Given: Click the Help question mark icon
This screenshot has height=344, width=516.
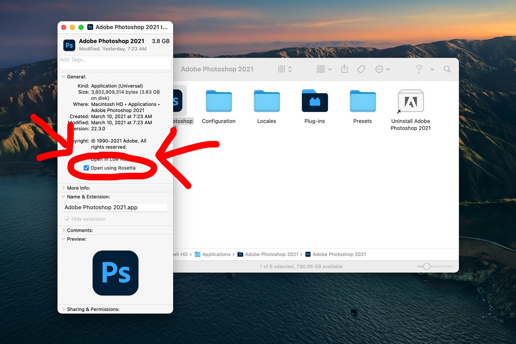Looking at the screenshot, I should (419, 69).
